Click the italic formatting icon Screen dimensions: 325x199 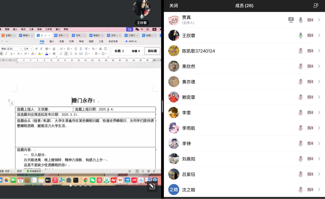[6, 54]
